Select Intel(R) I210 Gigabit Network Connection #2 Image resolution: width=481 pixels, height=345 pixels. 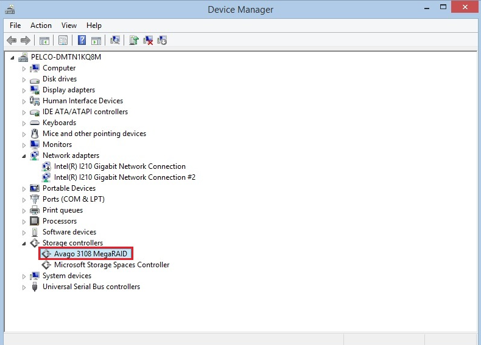pos(124,177)
